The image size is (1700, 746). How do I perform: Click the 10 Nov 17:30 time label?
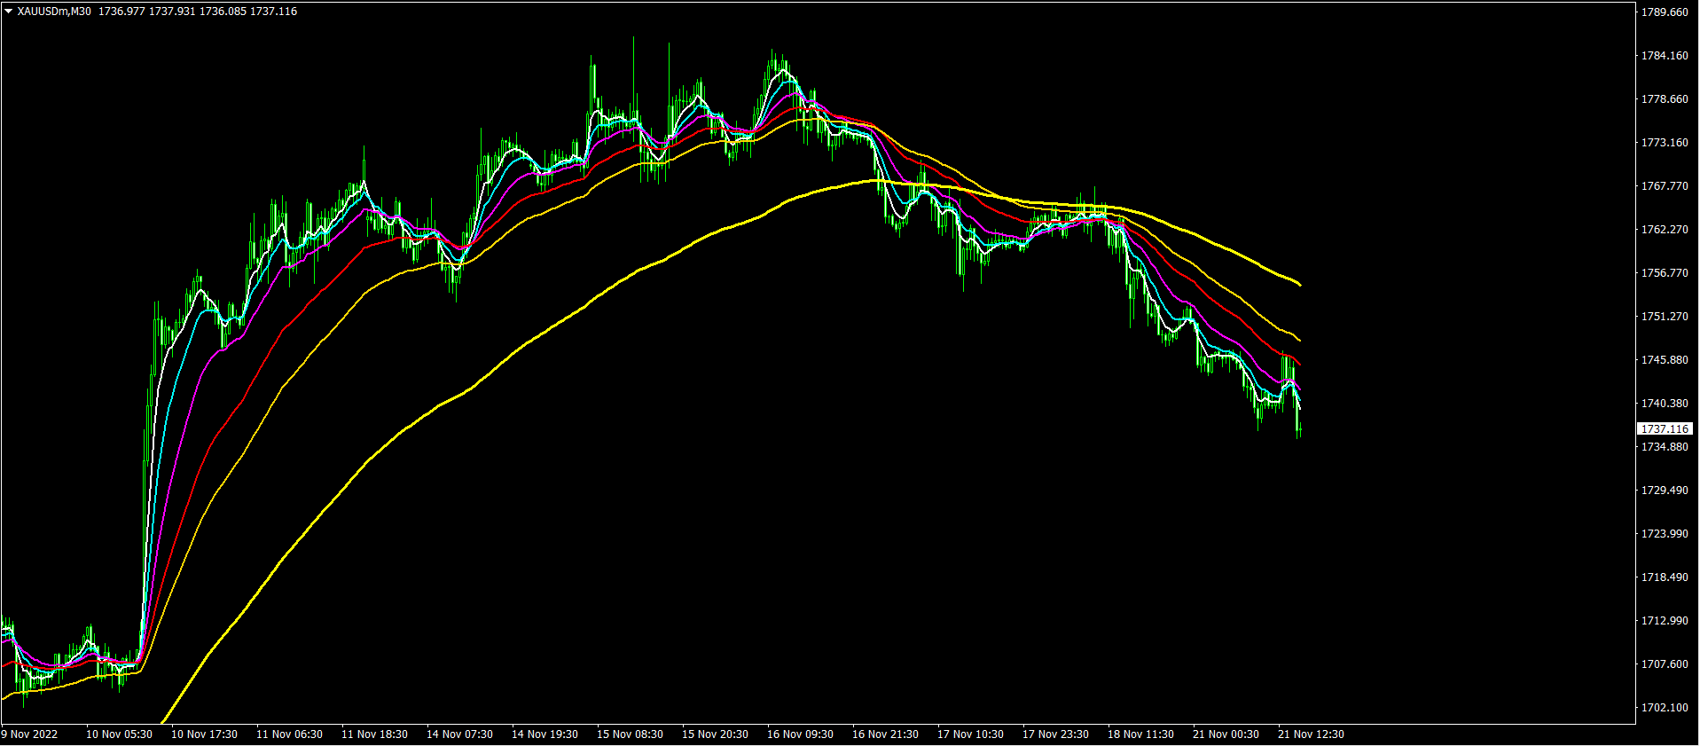tap(204, 734)
